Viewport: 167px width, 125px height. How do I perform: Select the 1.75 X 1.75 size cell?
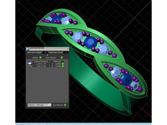(41, 64)
